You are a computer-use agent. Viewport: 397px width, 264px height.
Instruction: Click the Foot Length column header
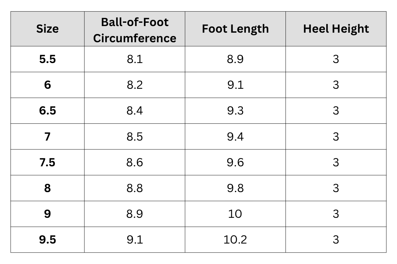235,29
